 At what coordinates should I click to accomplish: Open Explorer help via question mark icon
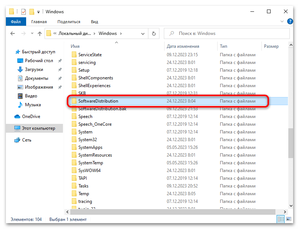pos(289,21)
